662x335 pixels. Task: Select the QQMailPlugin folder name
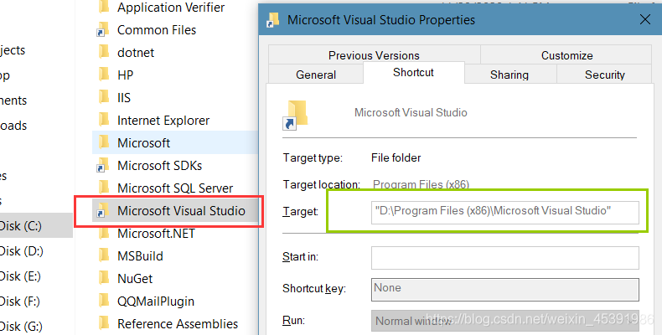click(x=156, y=301)
